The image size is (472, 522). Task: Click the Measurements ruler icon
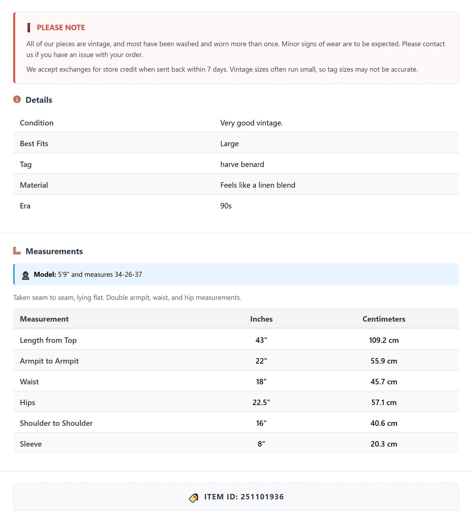pyautogui.click(x=17, y=251)
